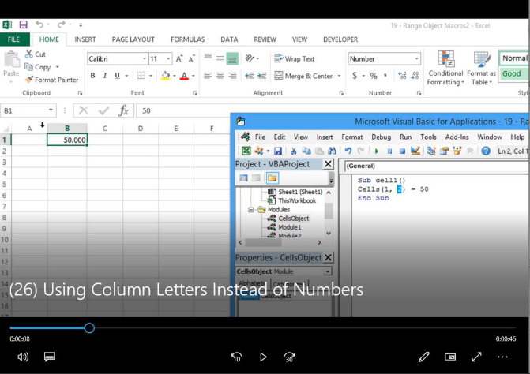Select Module1 in the project tree
This screenshot has height=374, width=530.
(289, 227)
